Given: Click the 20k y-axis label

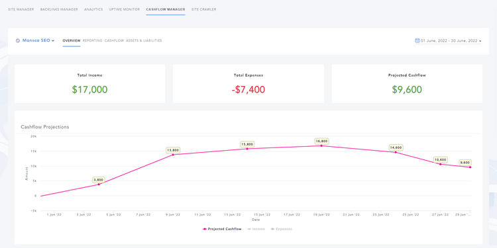Looking at the screenshot, I should click(33, 136).
